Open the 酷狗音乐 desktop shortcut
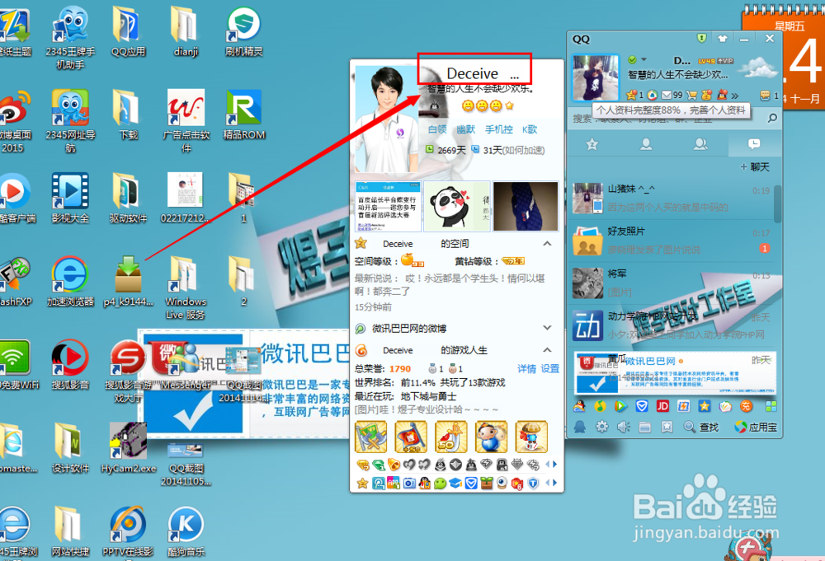Viewport: 825px width, 561px height. 186,531
